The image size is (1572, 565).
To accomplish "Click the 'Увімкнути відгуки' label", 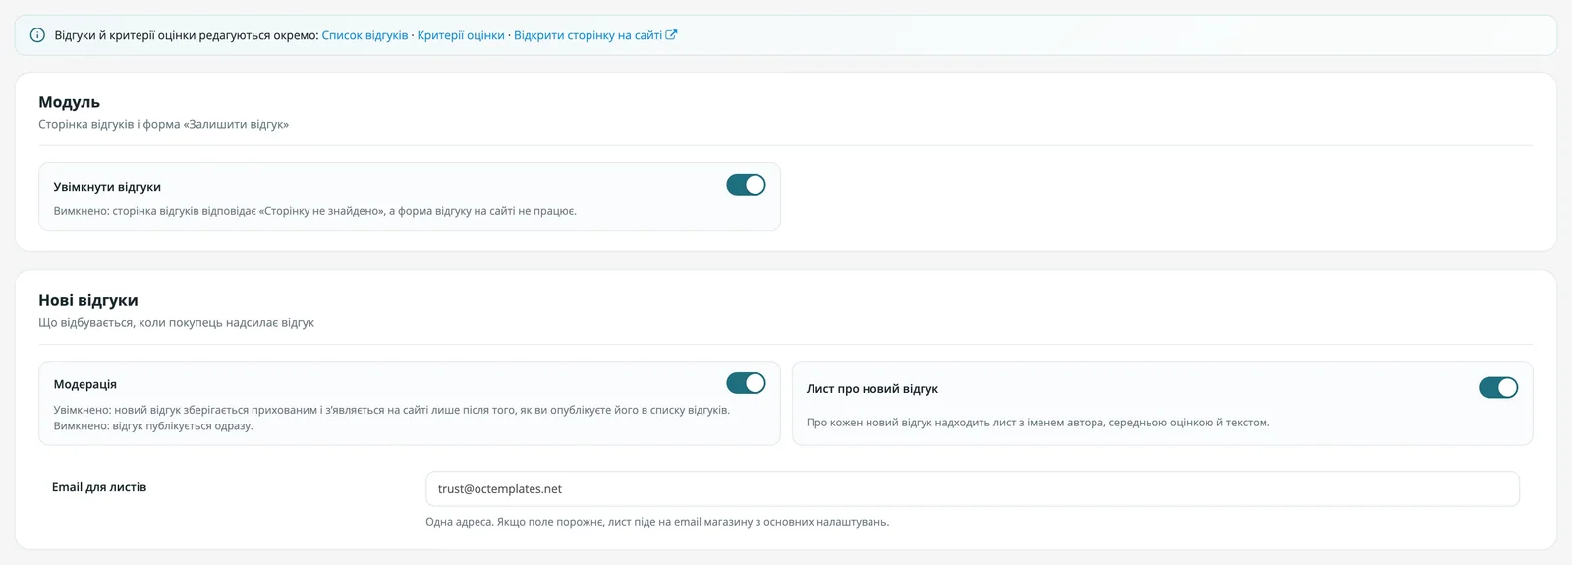I will (x=107, y=187).
